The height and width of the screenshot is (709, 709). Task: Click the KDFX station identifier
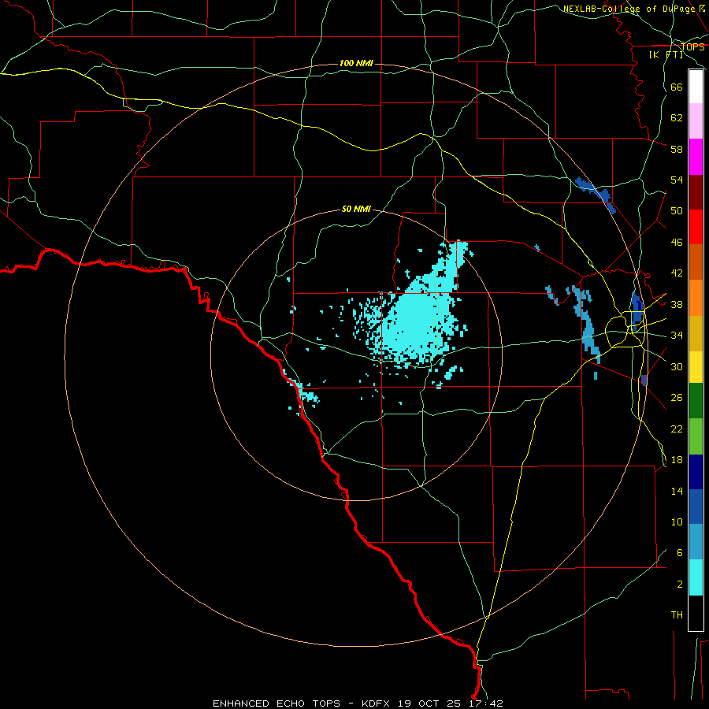click(377, 703)
